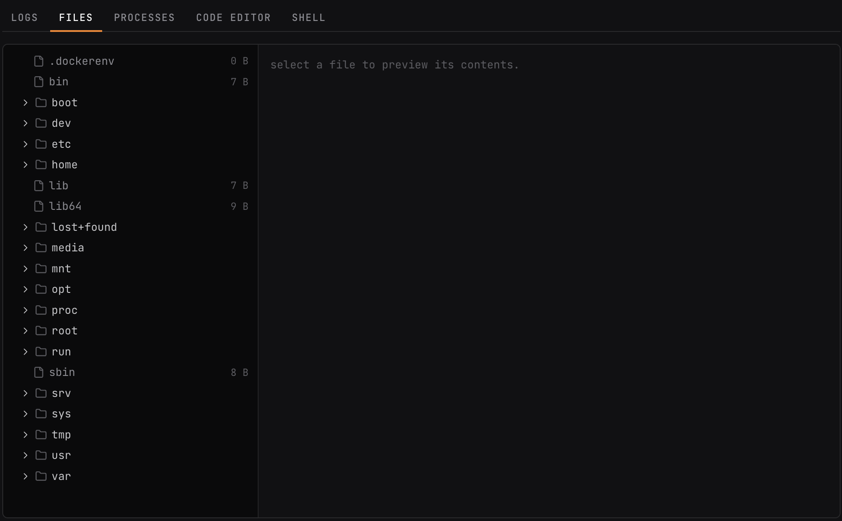Image resolution: width=842 pixels, height=521 pixels.
Task: Expand the var folder chevron
Action: pyautogui.click(x=26, y=476)
